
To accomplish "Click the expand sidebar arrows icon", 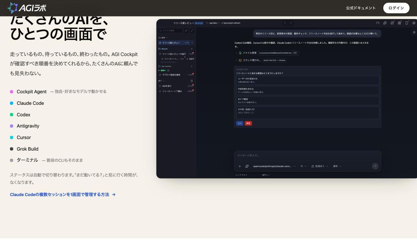I will [x=192, y=31].
